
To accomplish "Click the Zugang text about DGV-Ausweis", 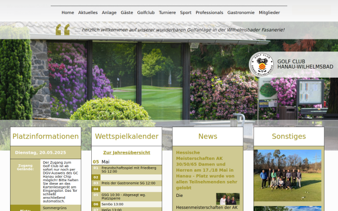I will pyautogui.click(x=61, y=182).
